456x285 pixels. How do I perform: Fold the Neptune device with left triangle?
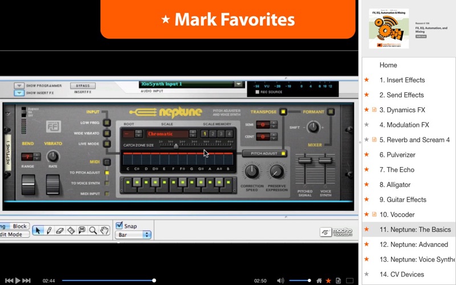pyautogui.click(x=8, y=113)
